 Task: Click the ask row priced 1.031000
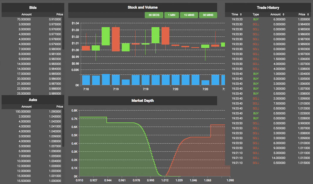32,176
